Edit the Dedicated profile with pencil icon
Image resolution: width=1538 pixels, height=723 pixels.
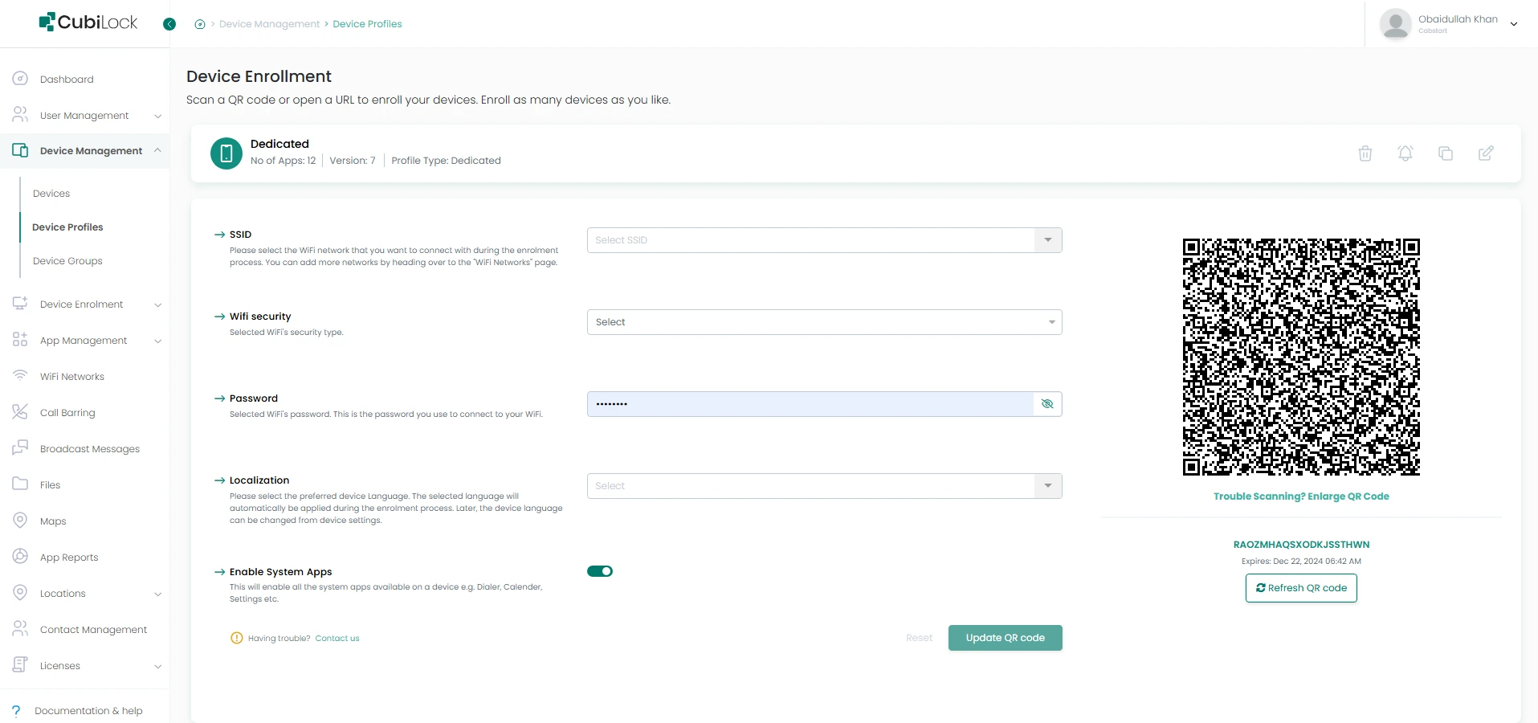pyautogui.click(x=1486, y=153)
